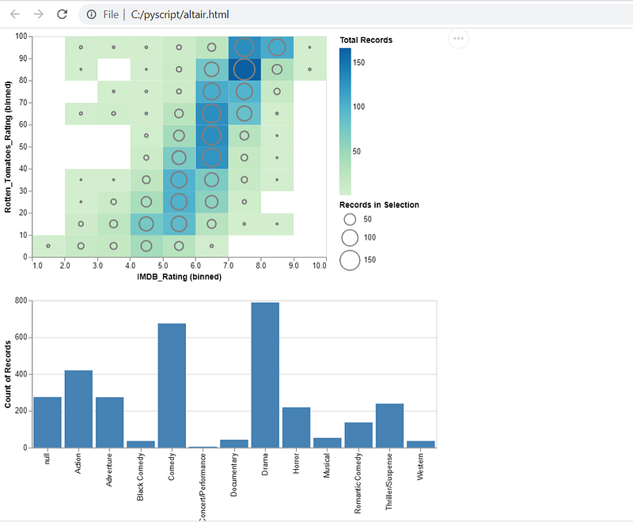Screen dimensions: 633x522
Task: Click darkest heatmap cell at IMDB 7-8, RT 80-90
Action: [244, 70]
